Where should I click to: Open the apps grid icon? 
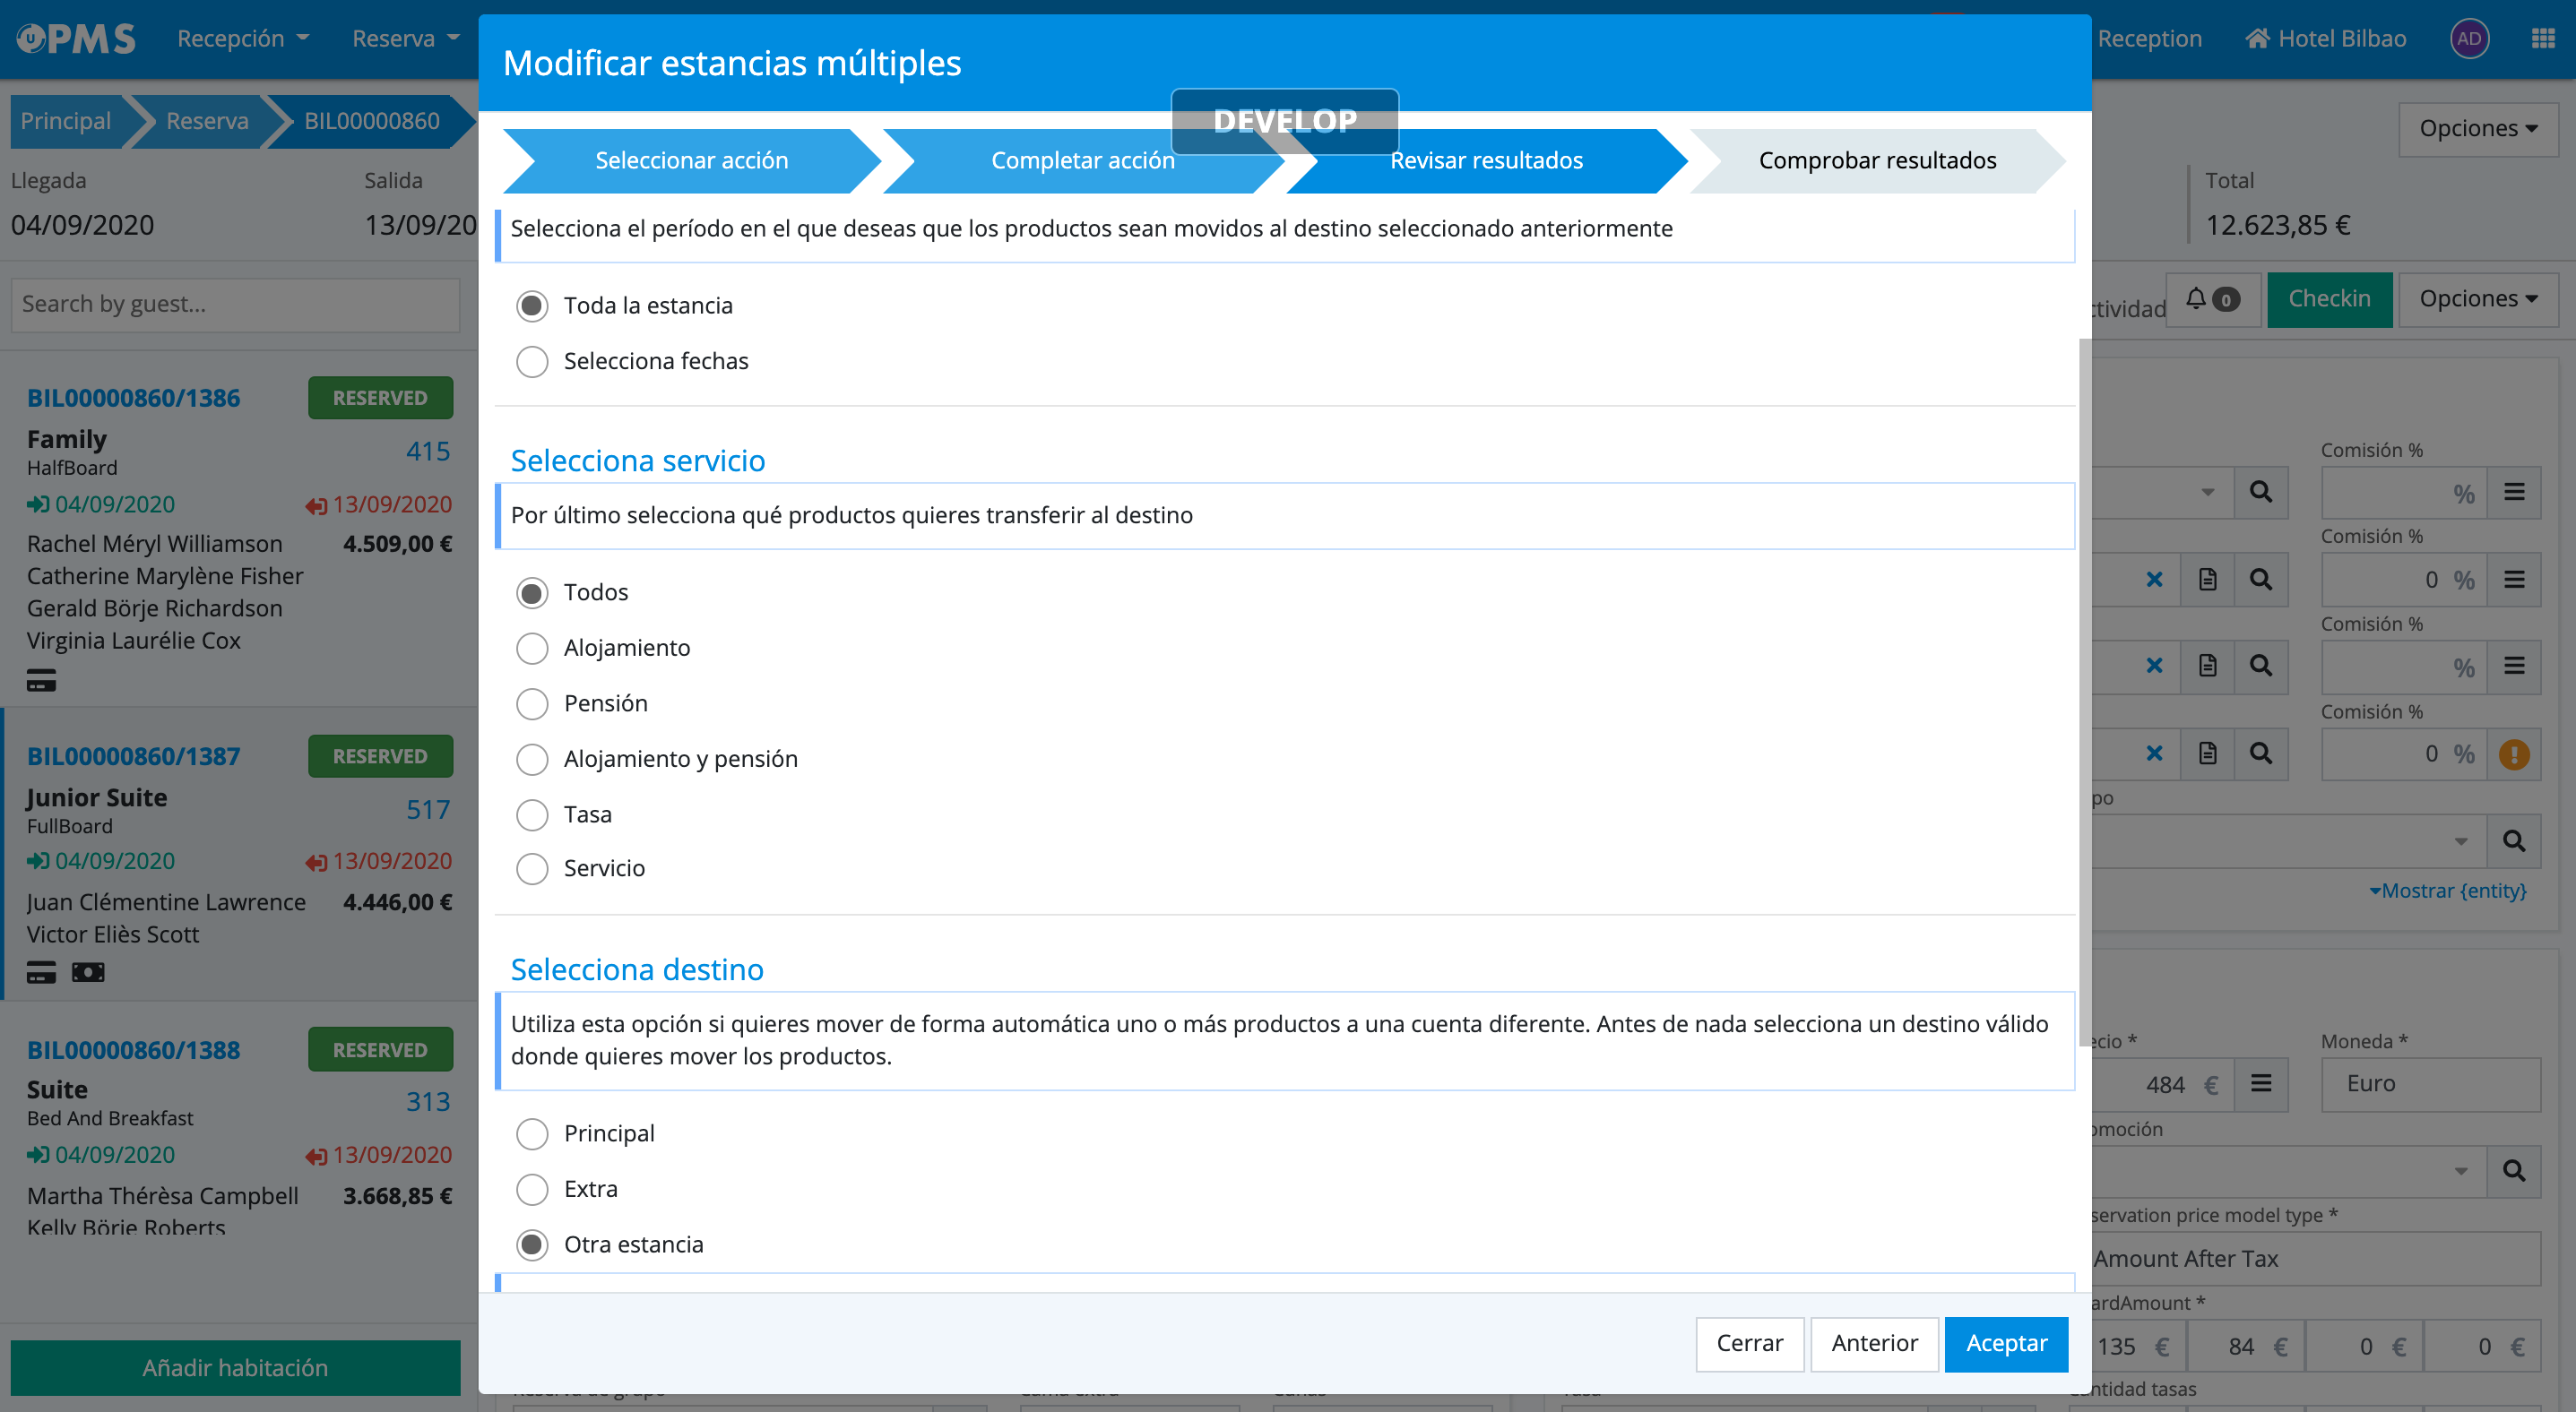tap(2543, 39)
